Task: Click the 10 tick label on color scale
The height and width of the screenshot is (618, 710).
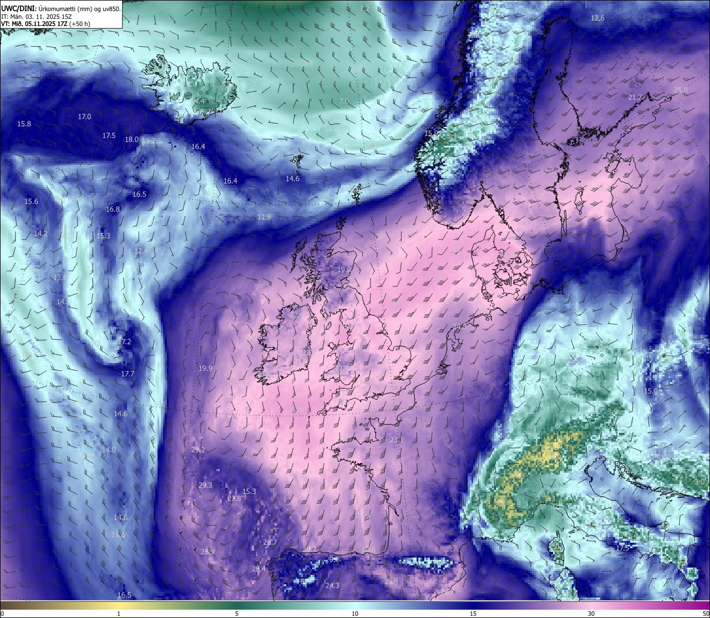Action: tap(355, 614)
